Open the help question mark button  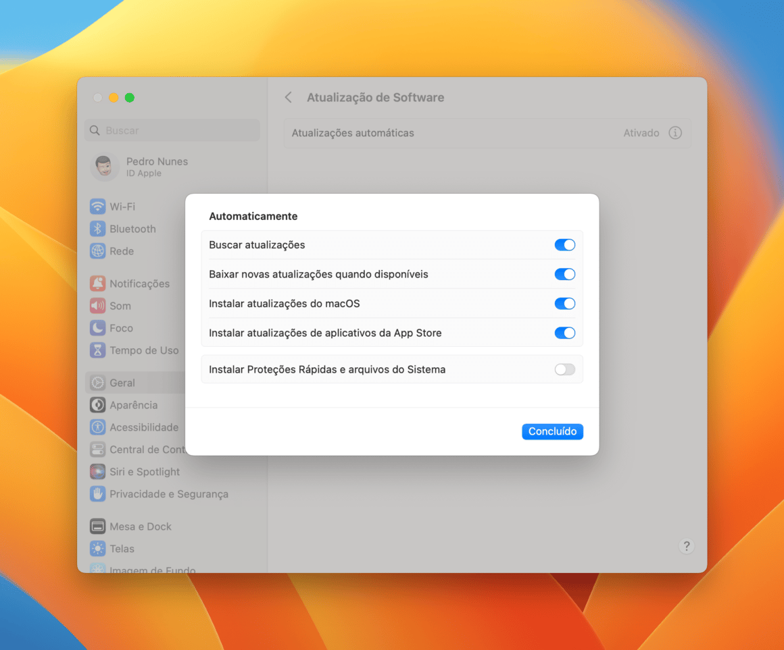tap(686, 545)
